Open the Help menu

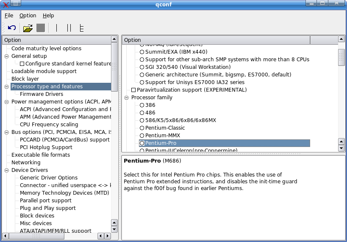pos(48,16)
